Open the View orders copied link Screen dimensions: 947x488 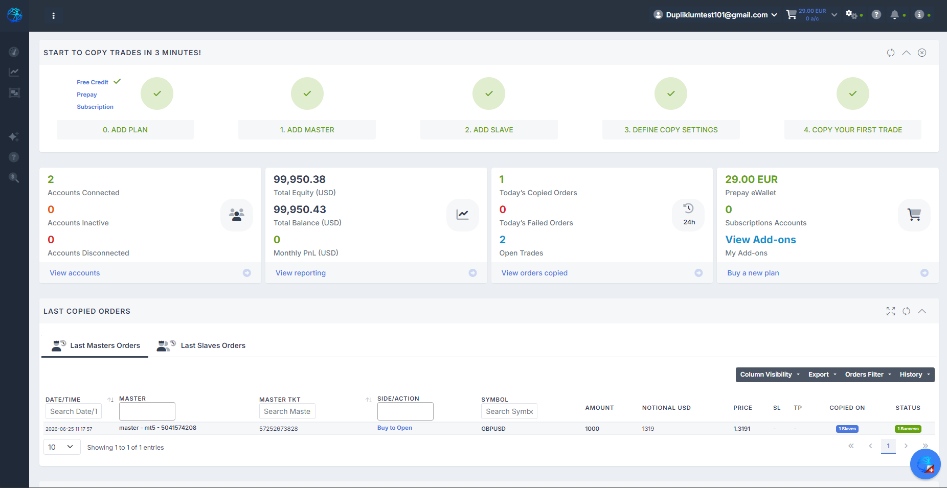[x=534, y=273]
